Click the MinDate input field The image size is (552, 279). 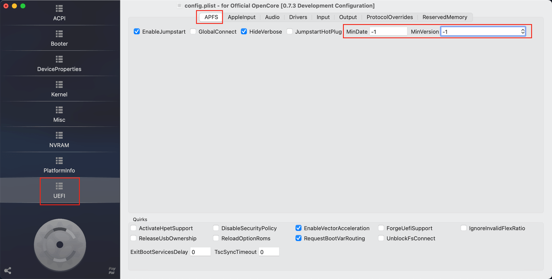tap(388, 32)
